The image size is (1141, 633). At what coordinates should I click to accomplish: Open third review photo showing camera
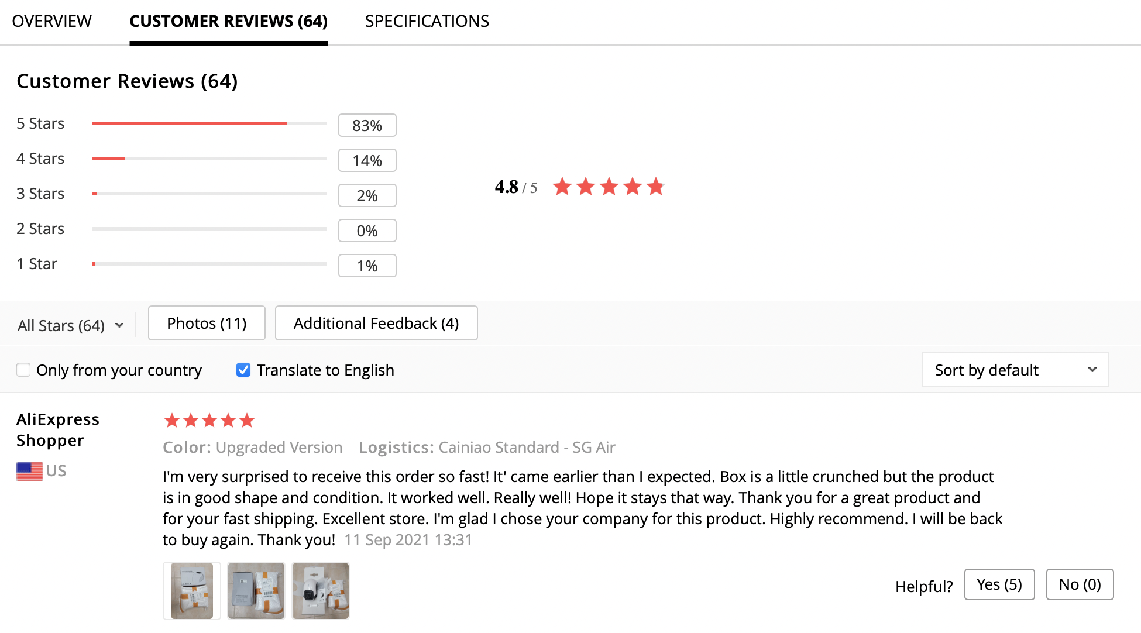point(321,591)
